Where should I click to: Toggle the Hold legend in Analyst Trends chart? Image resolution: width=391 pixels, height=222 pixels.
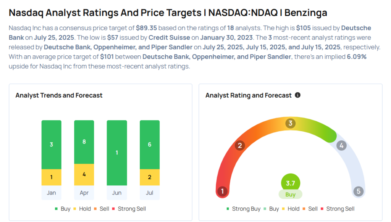[x=82, y=209]
